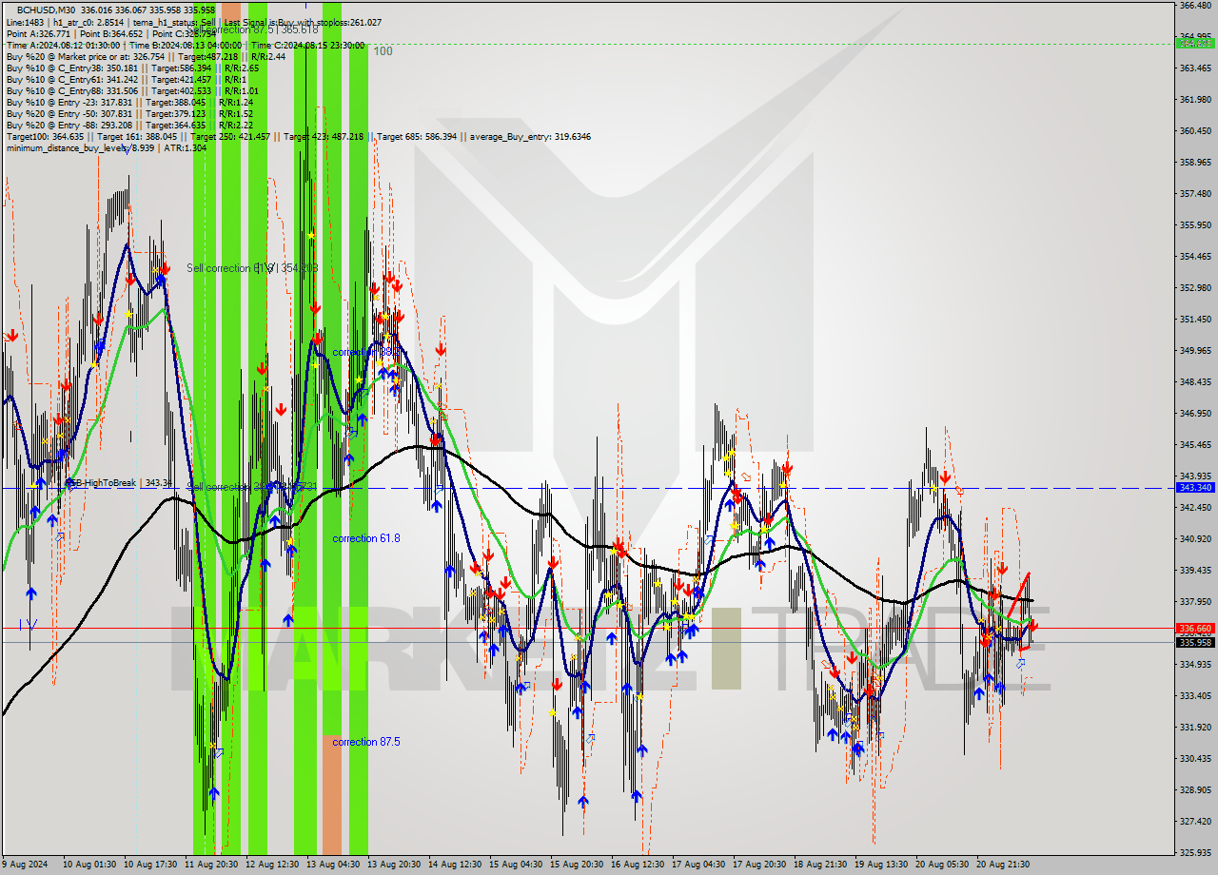This screenshot has width=1218, height=875.
Task: Click the 346.950 price axis value
Action: pyautogui.click(x=1195, y=414)
